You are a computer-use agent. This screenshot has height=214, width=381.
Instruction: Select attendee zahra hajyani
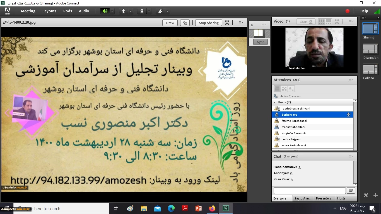coord(312,139)
